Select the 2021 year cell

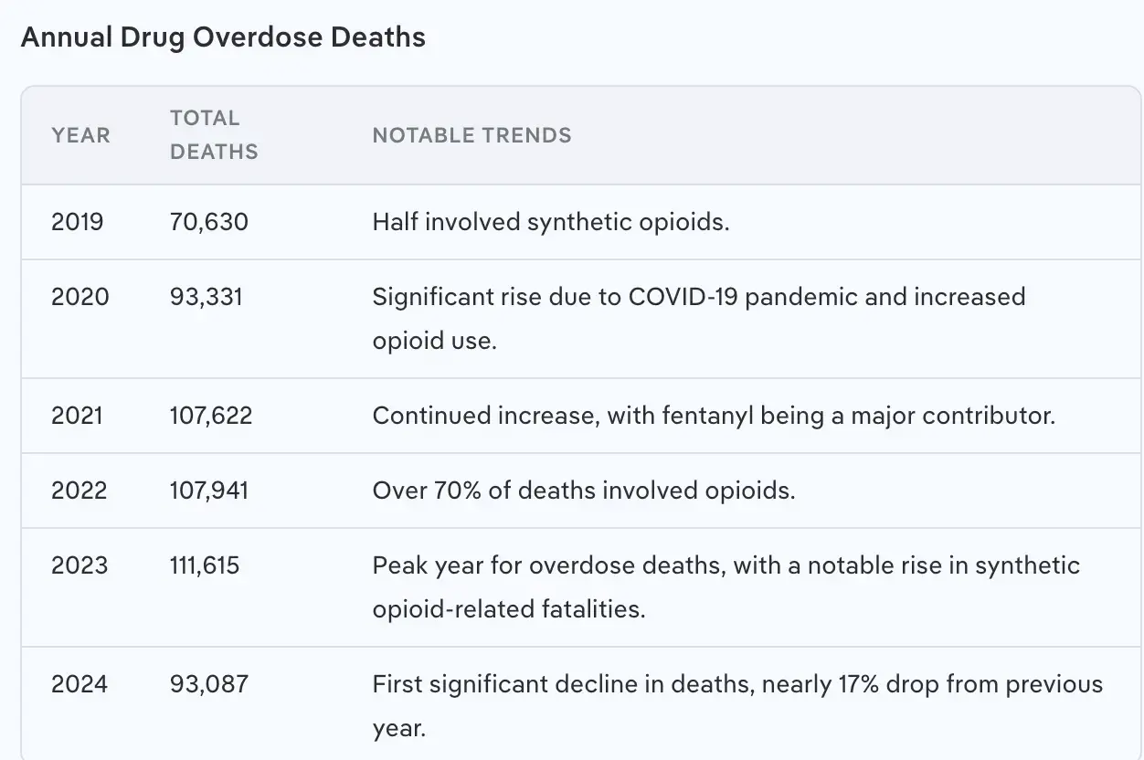click(78, 416)
